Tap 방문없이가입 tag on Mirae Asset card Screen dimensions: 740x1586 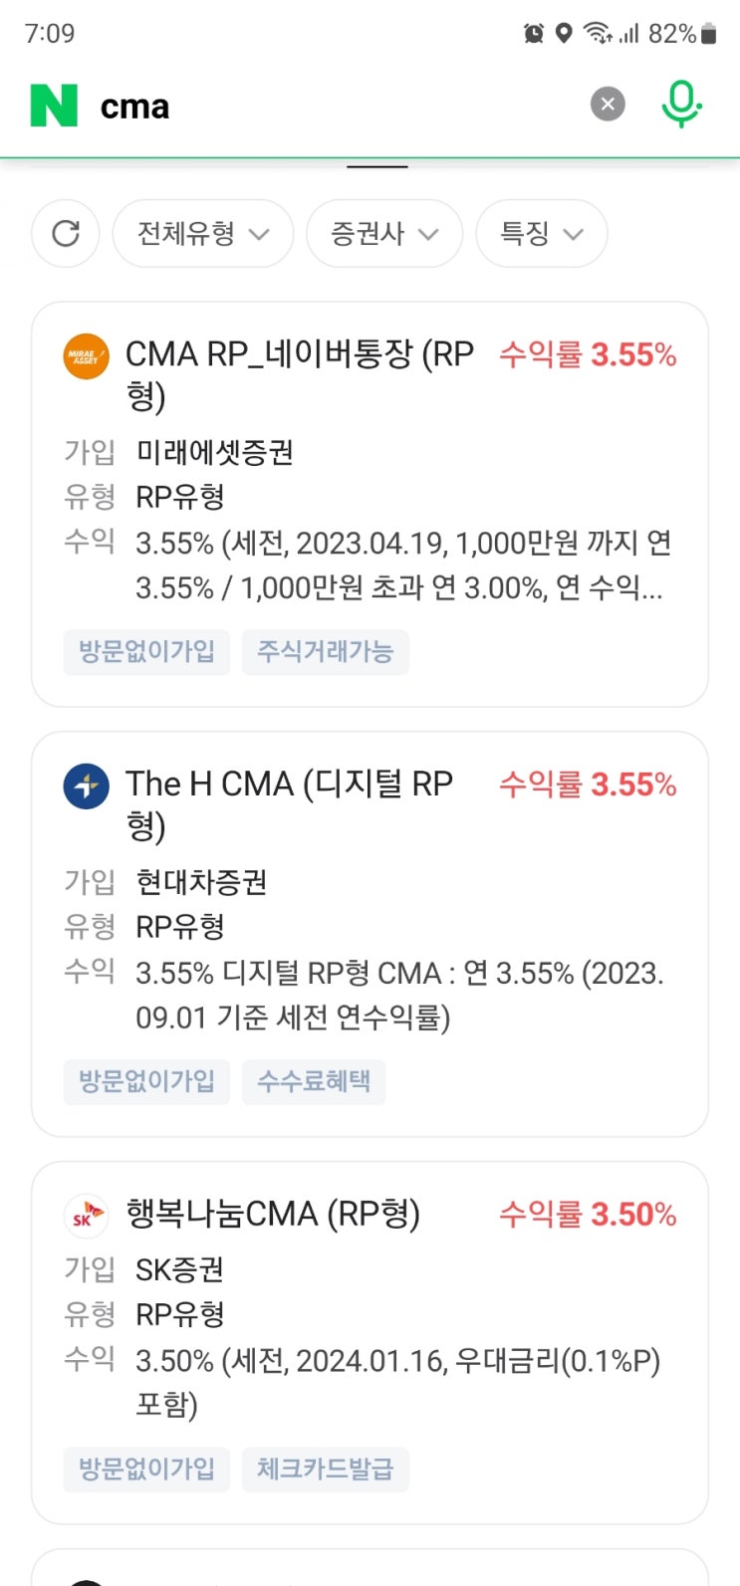(x=146, y=652)
